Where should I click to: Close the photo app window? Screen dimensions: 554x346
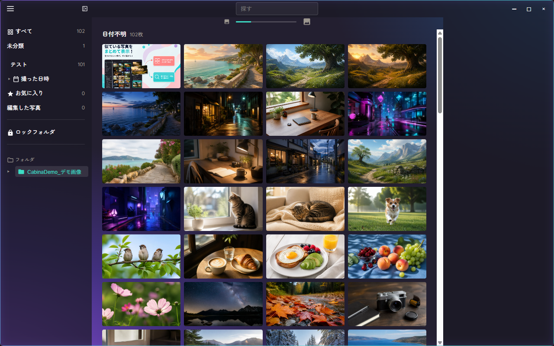coord(544,9)
